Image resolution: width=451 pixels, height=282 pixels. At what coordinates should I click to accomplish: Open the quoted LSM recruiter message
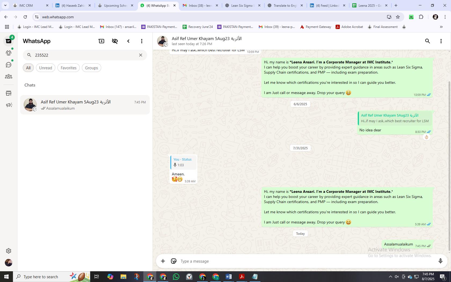tap(394, 118)
